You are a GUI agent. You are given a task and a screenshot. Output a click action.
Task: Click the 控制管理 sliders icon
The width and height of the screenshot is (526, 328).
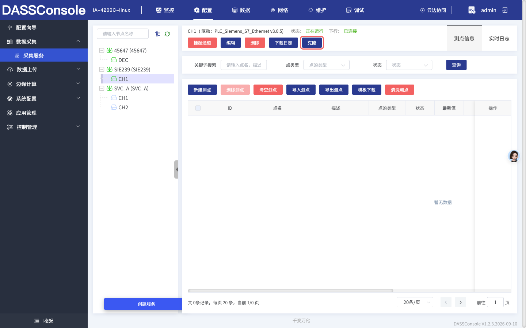tap(10, 127)
